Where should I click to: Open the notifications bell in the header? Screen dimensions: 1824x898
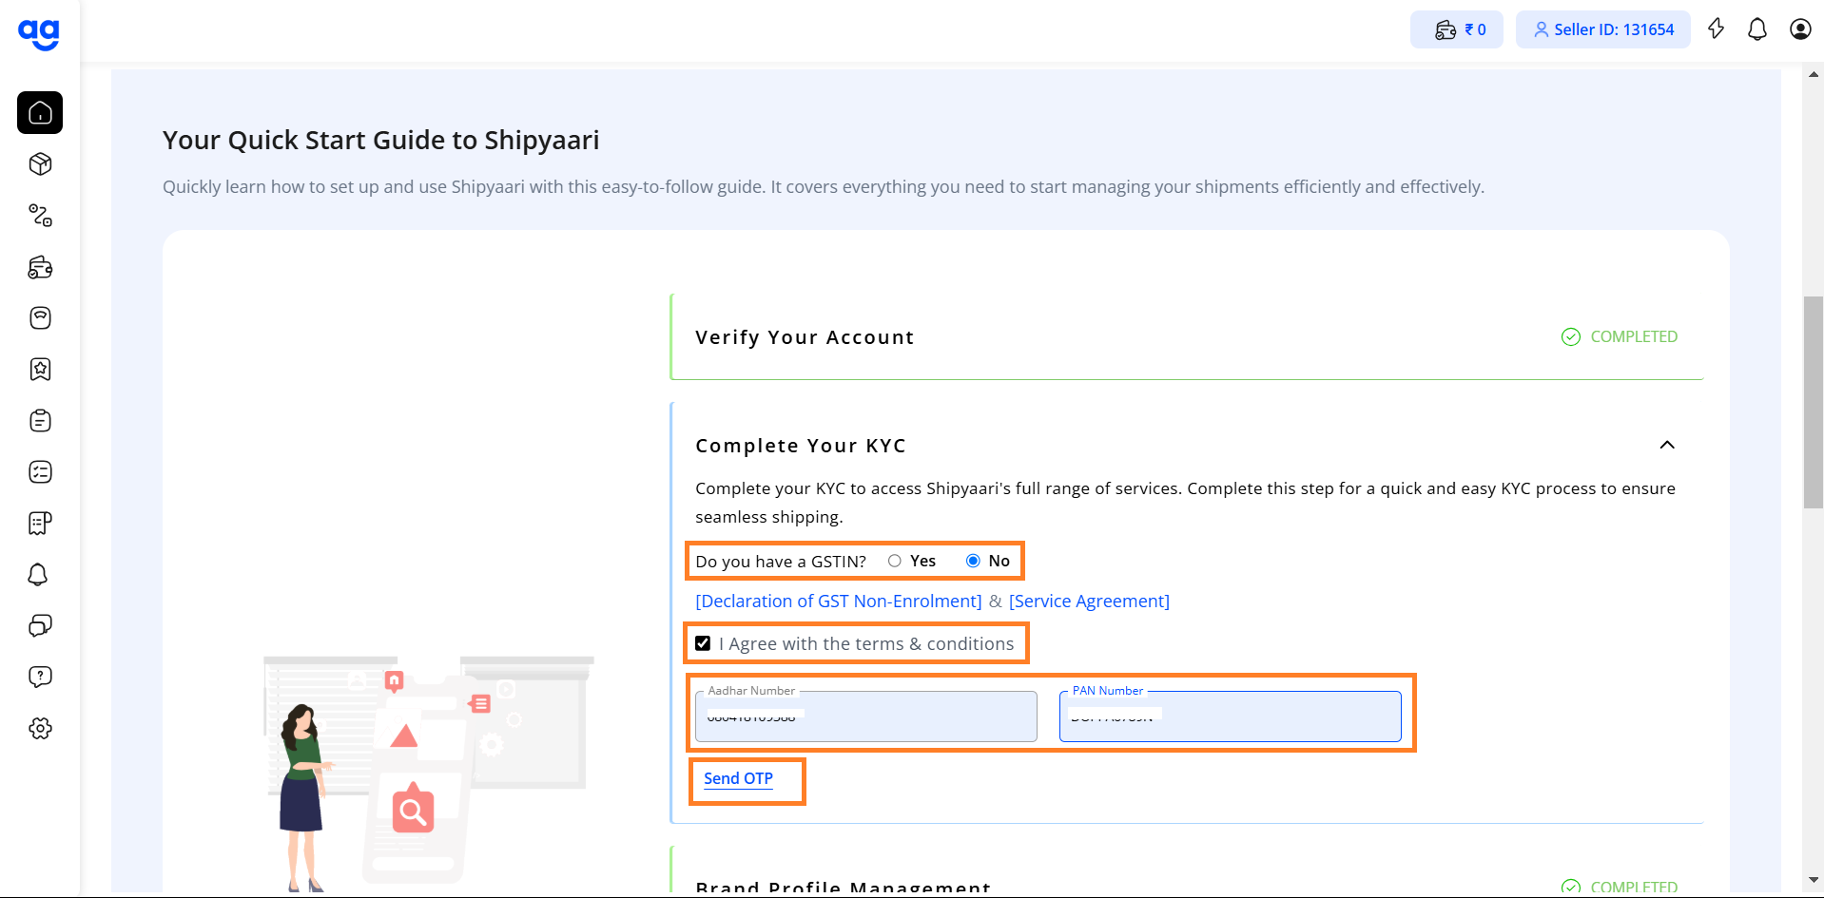click(1757, 29)
